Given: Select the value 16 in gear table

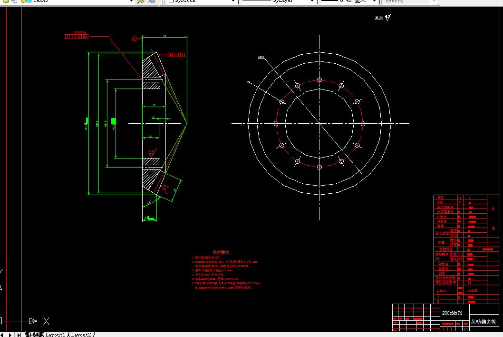Looking at the screenshot, I should pyautogui.click(x=469, y=283).
